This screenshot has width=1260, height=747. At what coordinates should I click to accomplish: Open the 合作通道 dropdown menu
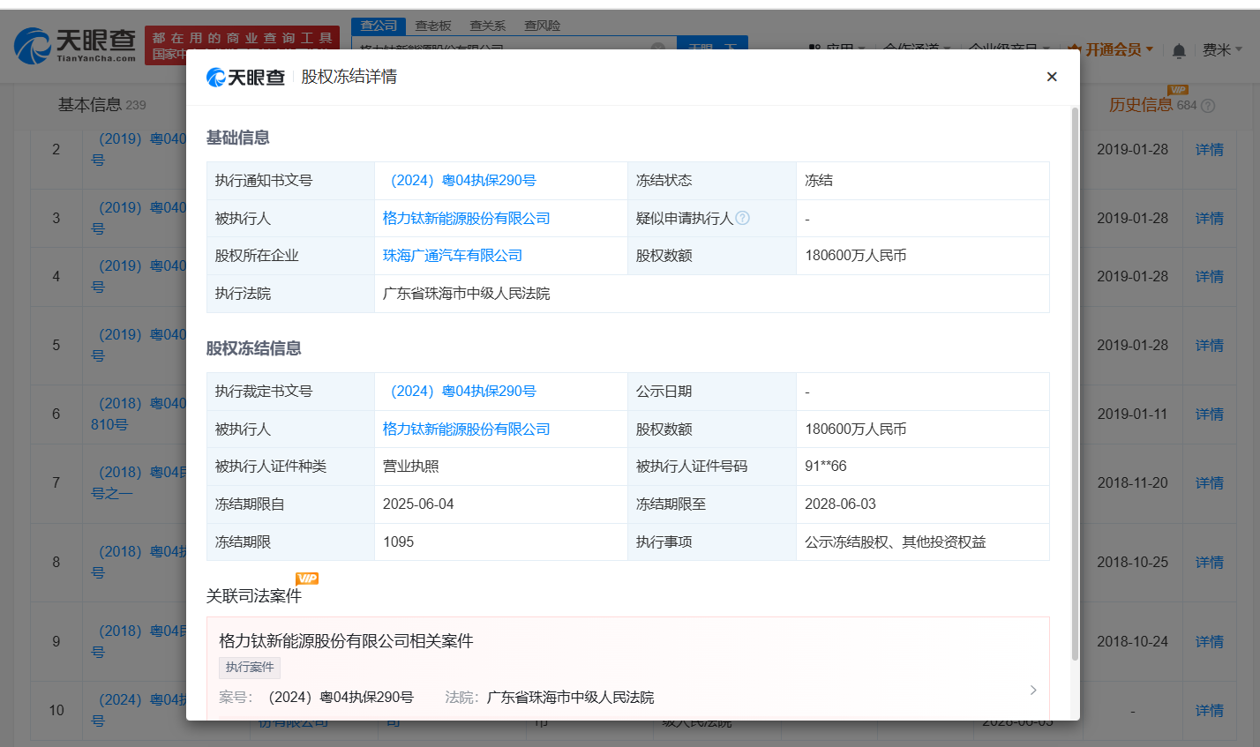[x=917, y=49]
